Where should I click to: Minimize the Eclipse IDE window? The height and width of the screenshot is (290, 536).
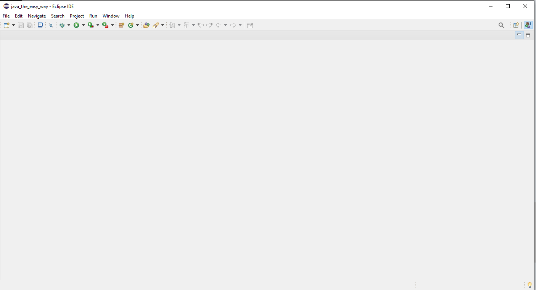pos(490,6)
